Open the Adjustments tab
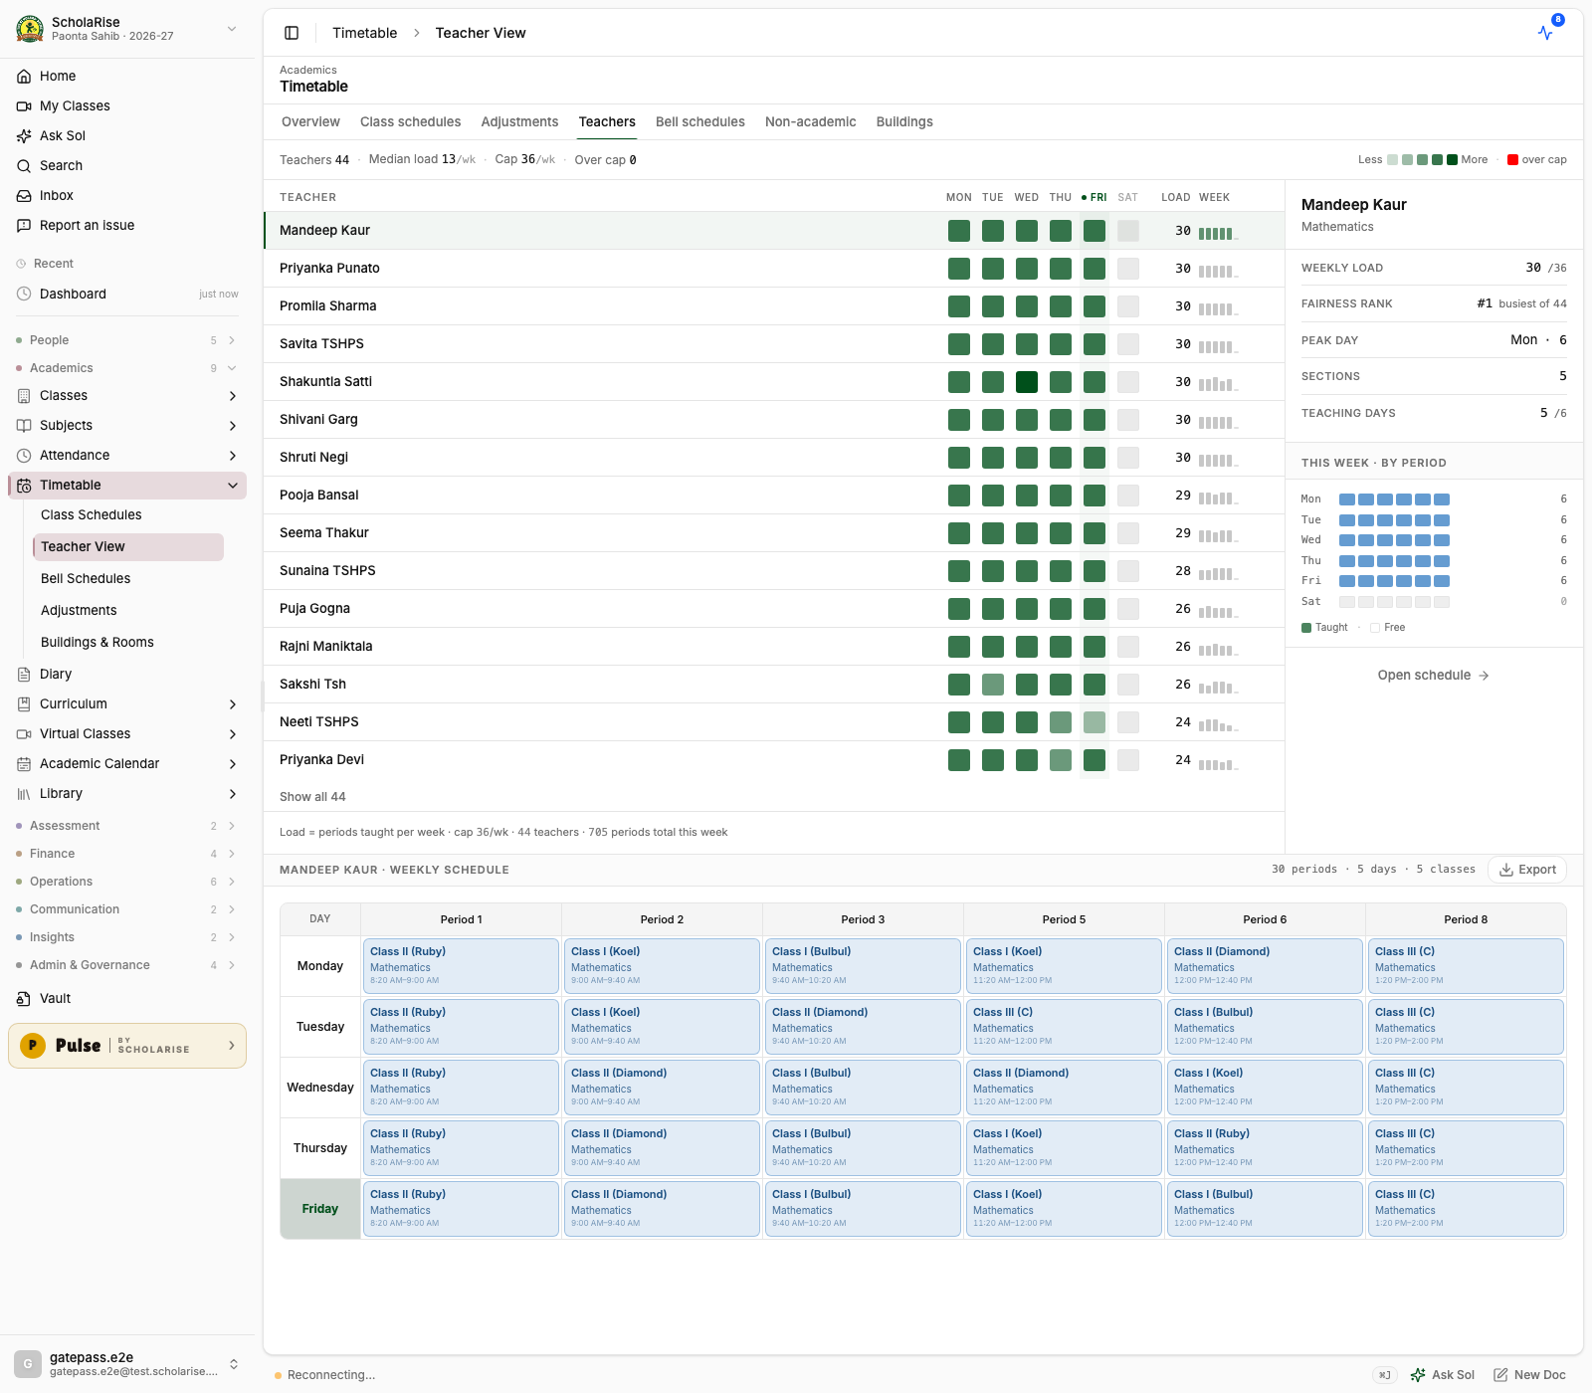1592x1393 pixels. pyautogui.click(x=519, y=121)
